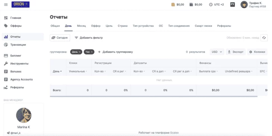Click the Agency Accounts sidebar icon
This screenshot has width=272, height=136.
6,80
